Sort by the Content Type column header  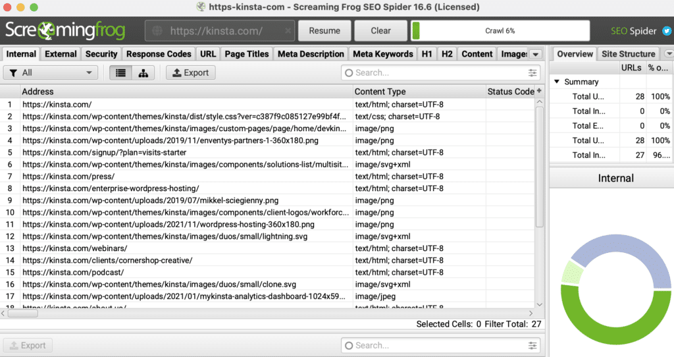click(x=380, y=92)
